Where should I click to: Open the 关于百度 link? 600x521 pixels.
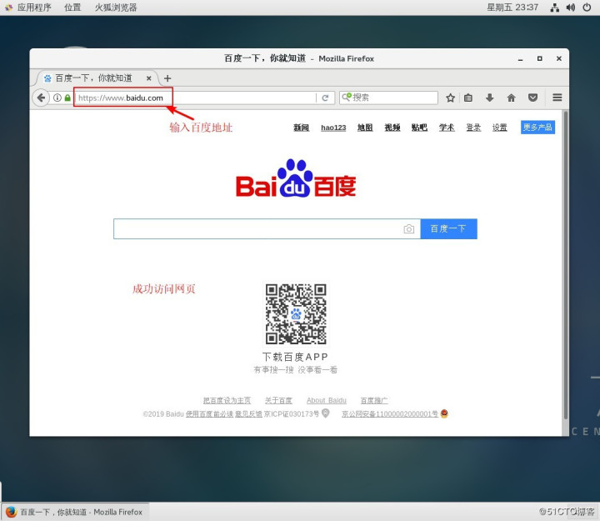pyautogui.click(x=278, y=400)
